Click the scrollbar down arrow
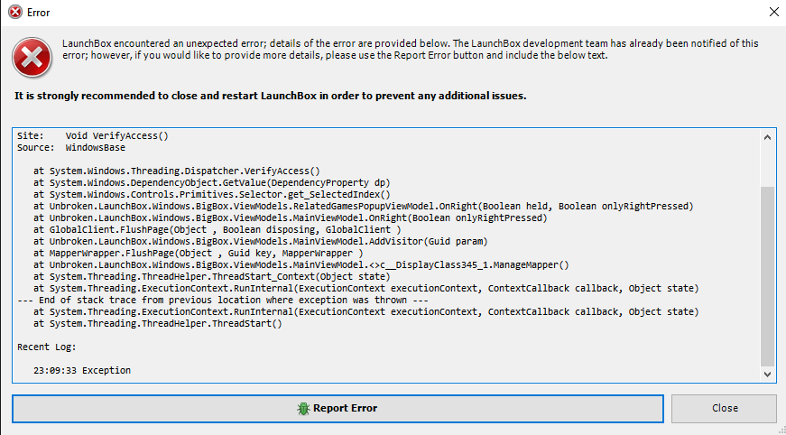The height and width of the screenshot is (435, 786). click(x=767, y=374)
